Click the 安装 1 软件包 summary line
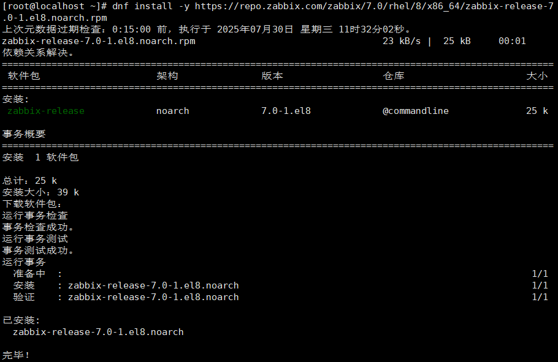Viewport: 558px width, 362px height. point(40,157)
